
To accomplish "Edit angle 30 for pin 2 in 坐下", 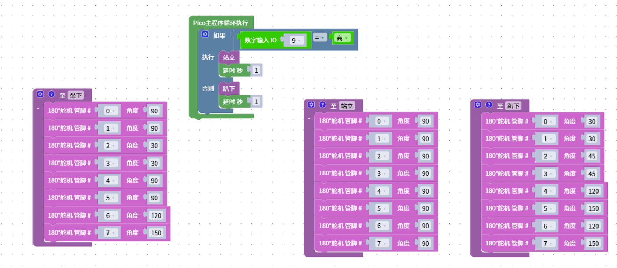I will [154, 145].
